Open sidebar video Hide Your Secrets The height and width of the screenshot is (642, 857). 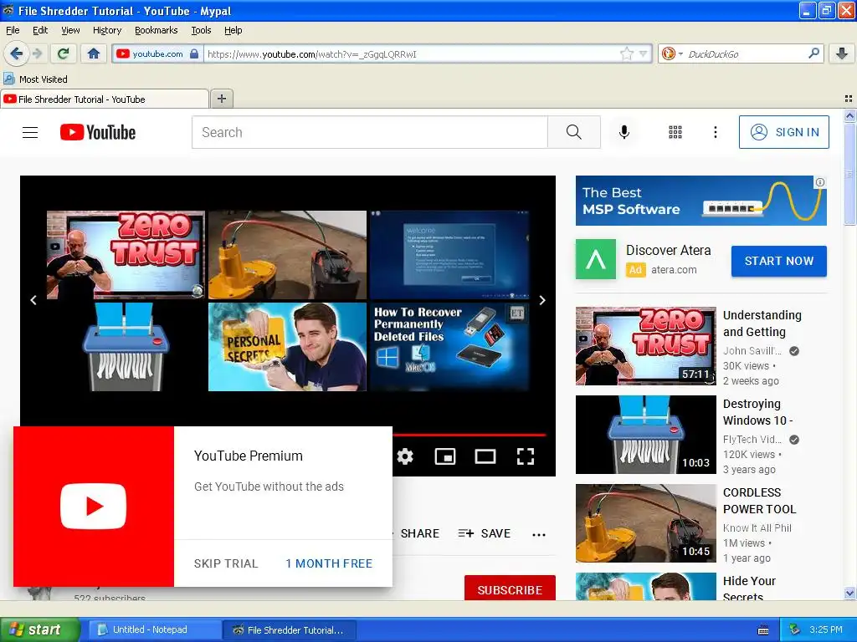click(645, 586)
